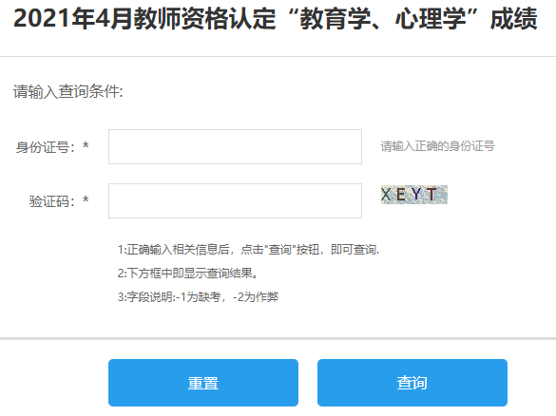
Task: Click the divider line above the buttons
Action: 278,338
